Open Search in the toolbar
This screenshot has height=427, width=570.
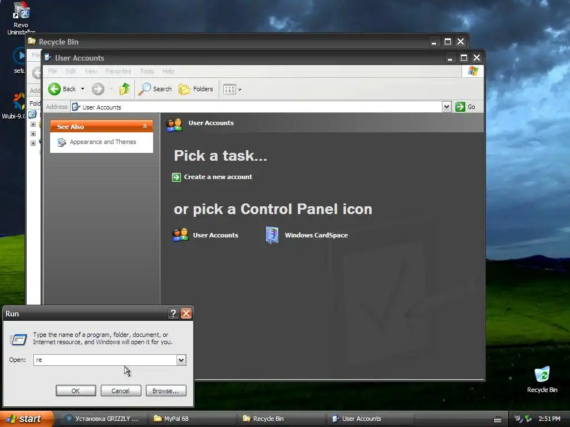(x=155, y=89)
